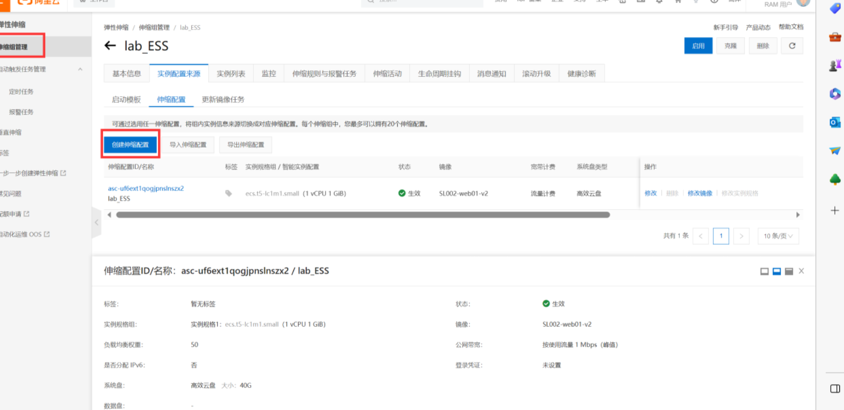This screenshot has height=410, width=844.
Task: Open the 伸缩活动 tab
Action: (387, 74)
